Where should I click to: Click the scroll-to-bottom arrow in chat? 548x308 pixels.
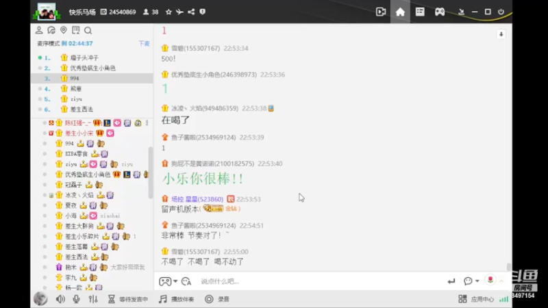[x=501, y=34]
